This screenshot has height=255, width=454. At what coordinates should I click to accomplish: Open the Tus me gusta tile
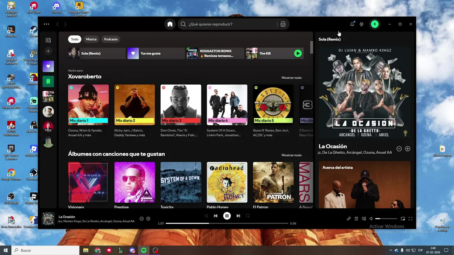pyautogui.click(x=156, y=53)
